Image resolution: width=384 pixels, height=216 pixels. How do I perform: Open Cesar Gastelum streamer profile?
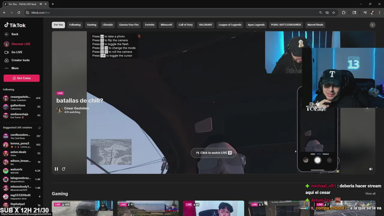click(76, 108)
